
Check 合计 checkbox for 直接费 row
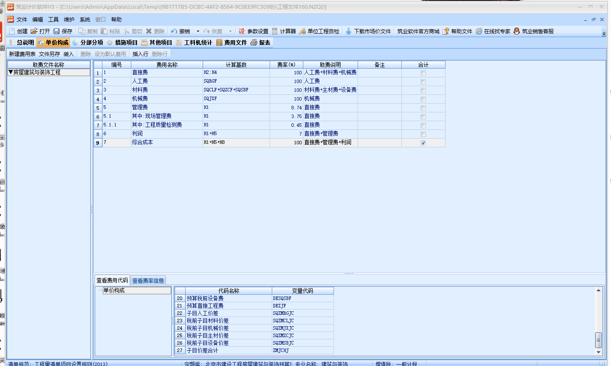pos(423,73)
